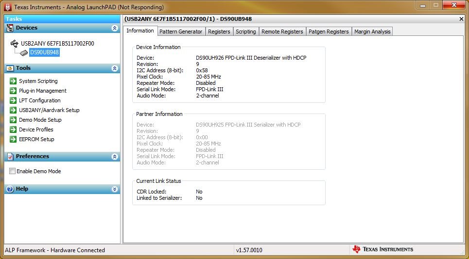
Task: Click green arrow icon for System Scripting
Action: pyautogui.click(x=13, y=81)
